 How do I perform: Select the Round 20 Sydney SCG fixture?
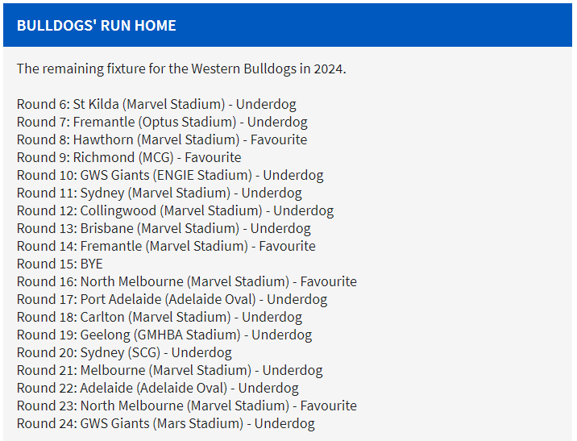pos(124,352)
